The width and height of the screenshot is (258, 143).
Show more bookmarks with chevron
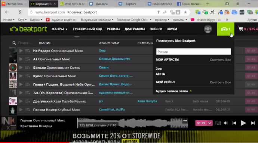227,20
